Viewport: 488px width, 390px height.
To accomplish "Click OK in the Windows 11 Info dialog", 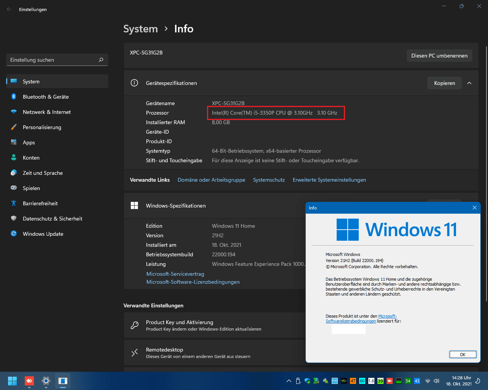I will [x=462, y=354].
